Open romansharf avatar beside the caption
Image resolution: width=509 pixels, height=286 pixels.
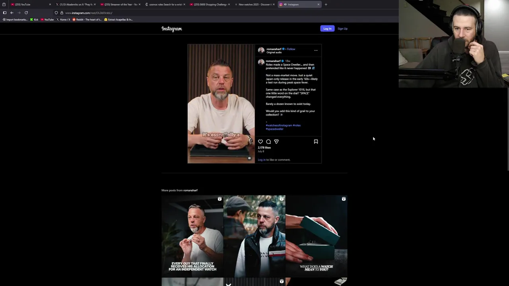(x=261, y=62)
